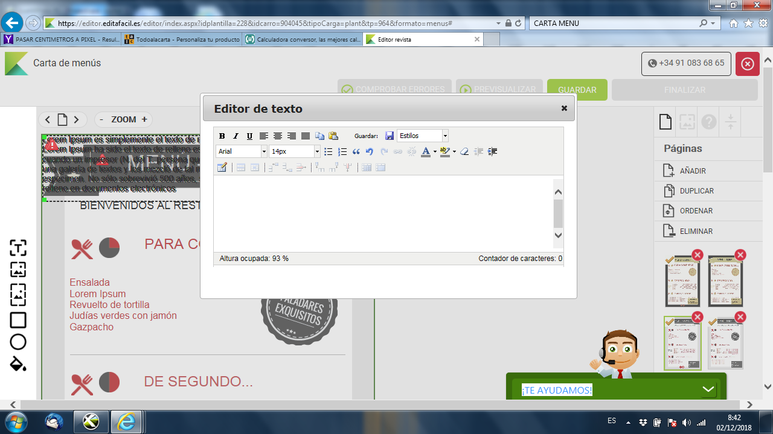Toggle underline formatting in text editor
The width and height of the screenshot is (773, 434).
click(x=250, y=136)
